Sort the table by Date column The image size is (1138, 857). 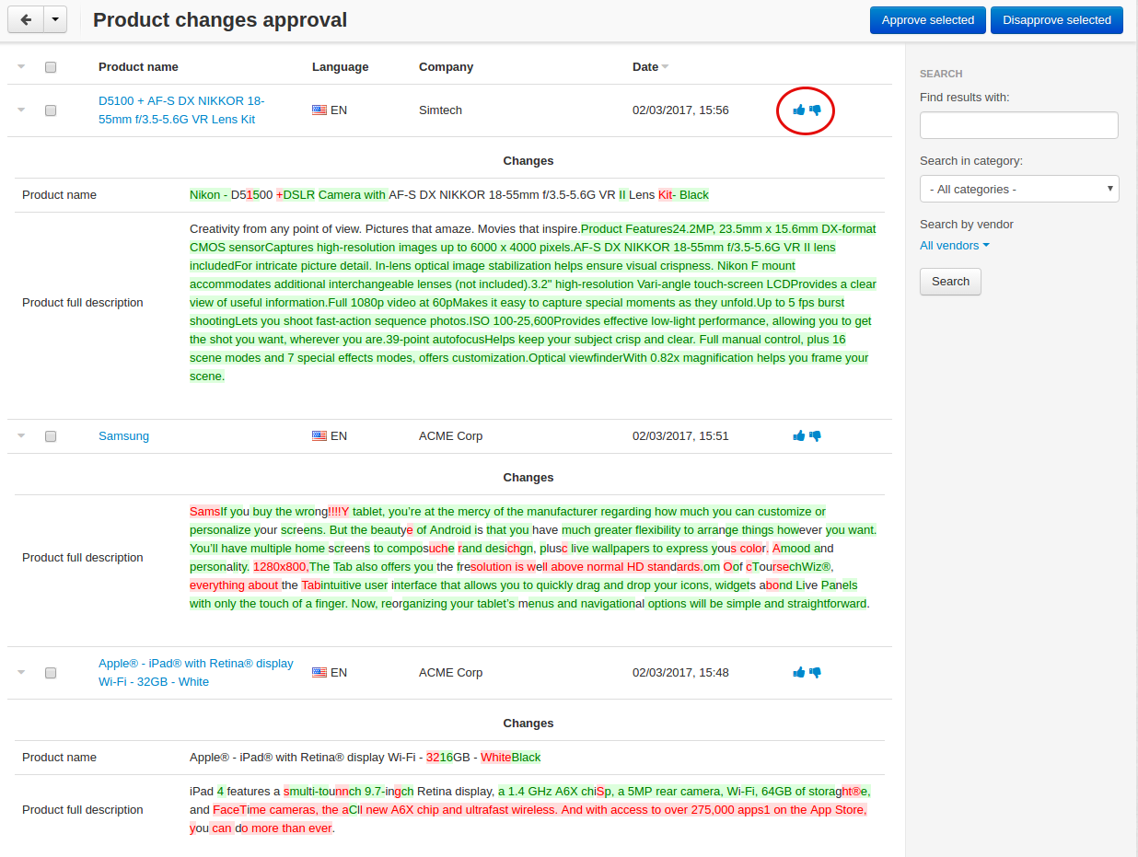[x=650, y=67]
